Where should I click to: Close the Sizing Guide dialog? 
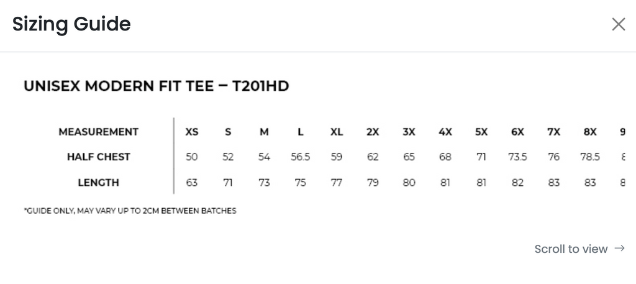(x=618, y=24)
